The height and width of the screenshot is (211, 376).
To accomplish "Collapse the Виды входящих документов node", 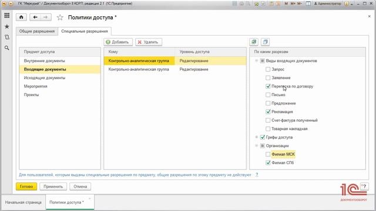I will coord(256,61).
